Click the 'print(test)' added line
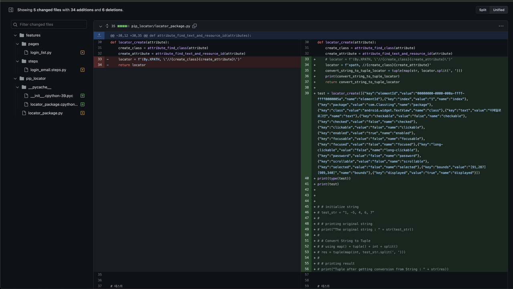 point(328,184)
